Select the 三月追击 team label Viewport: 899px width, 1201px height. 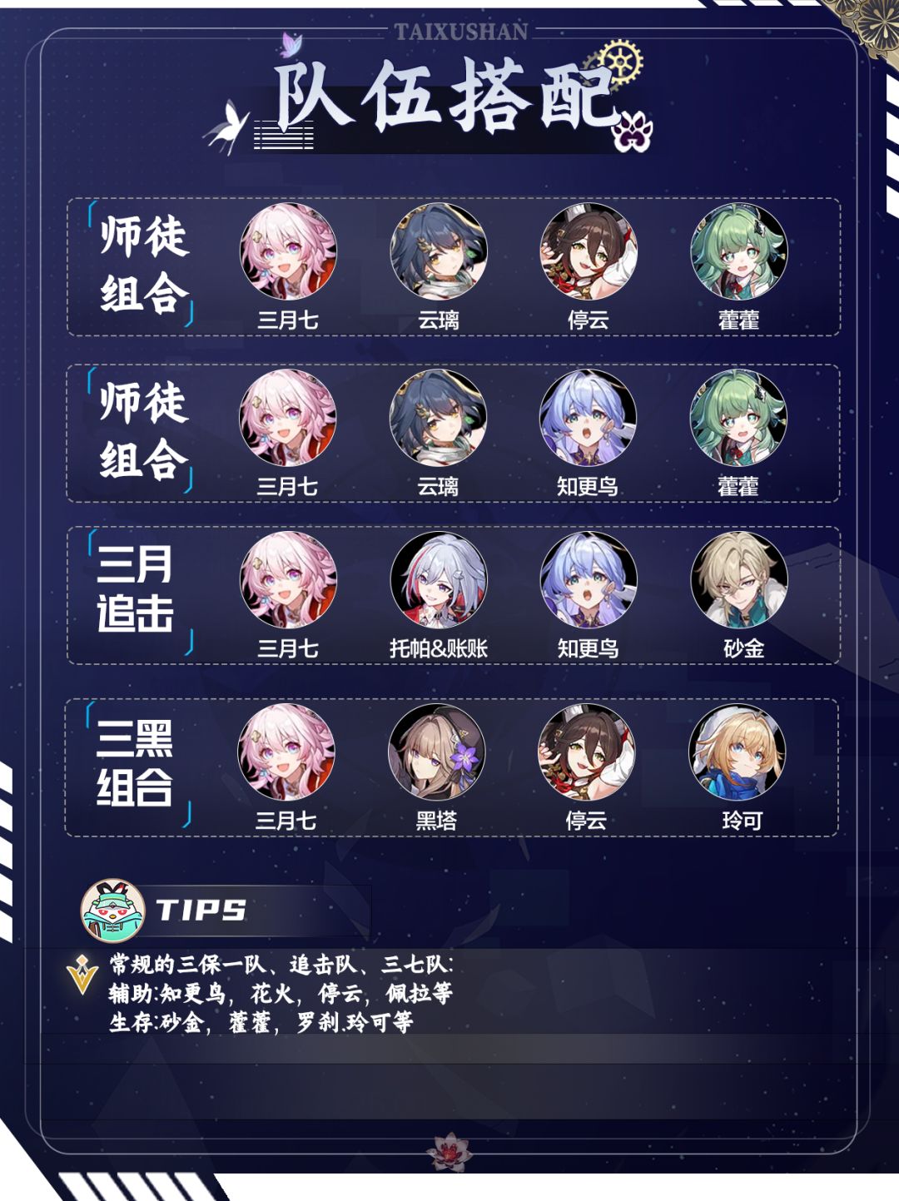(135, 589)
